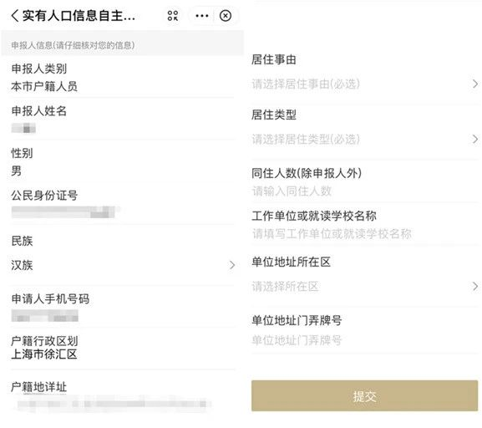Go back using the left arrow
This screenshot has height=428, width=482.
click(x=15, y=16)
